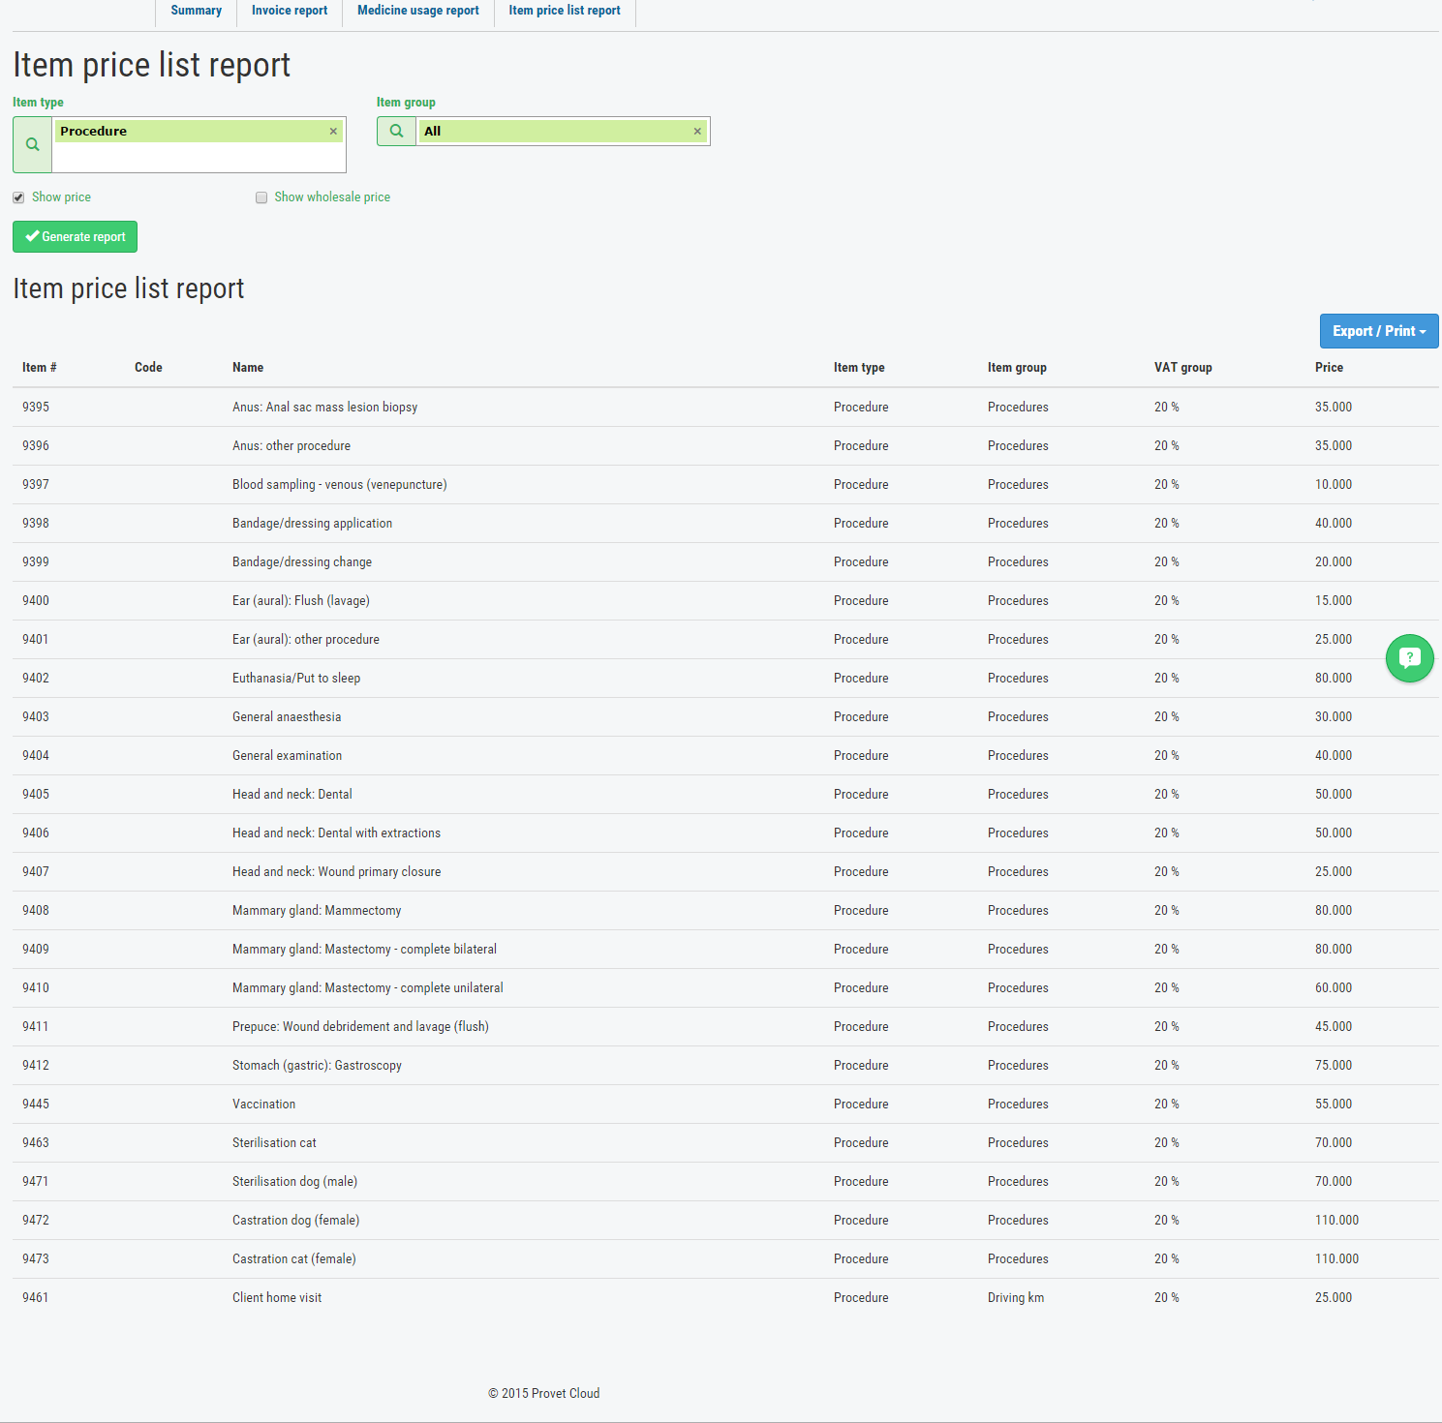Uncheck the Show price checkbox
The height and width of the screenshot is (1423, 1442).
[x=17, y=197]
